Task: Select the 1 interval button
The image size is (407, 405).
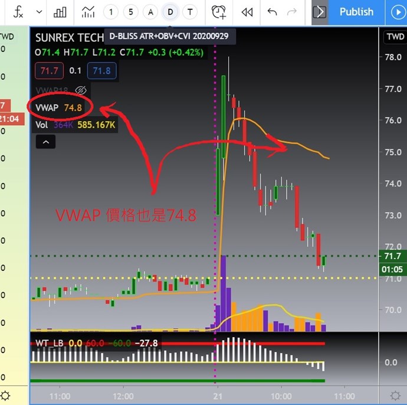Action: coord(111,12)
